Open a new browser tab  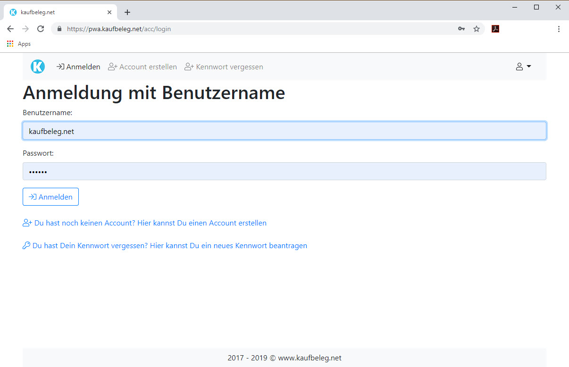[127, 12]
